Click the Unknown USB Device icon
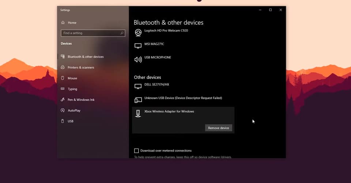This screenshot has height=183, width=351. (x=138, y=100)
